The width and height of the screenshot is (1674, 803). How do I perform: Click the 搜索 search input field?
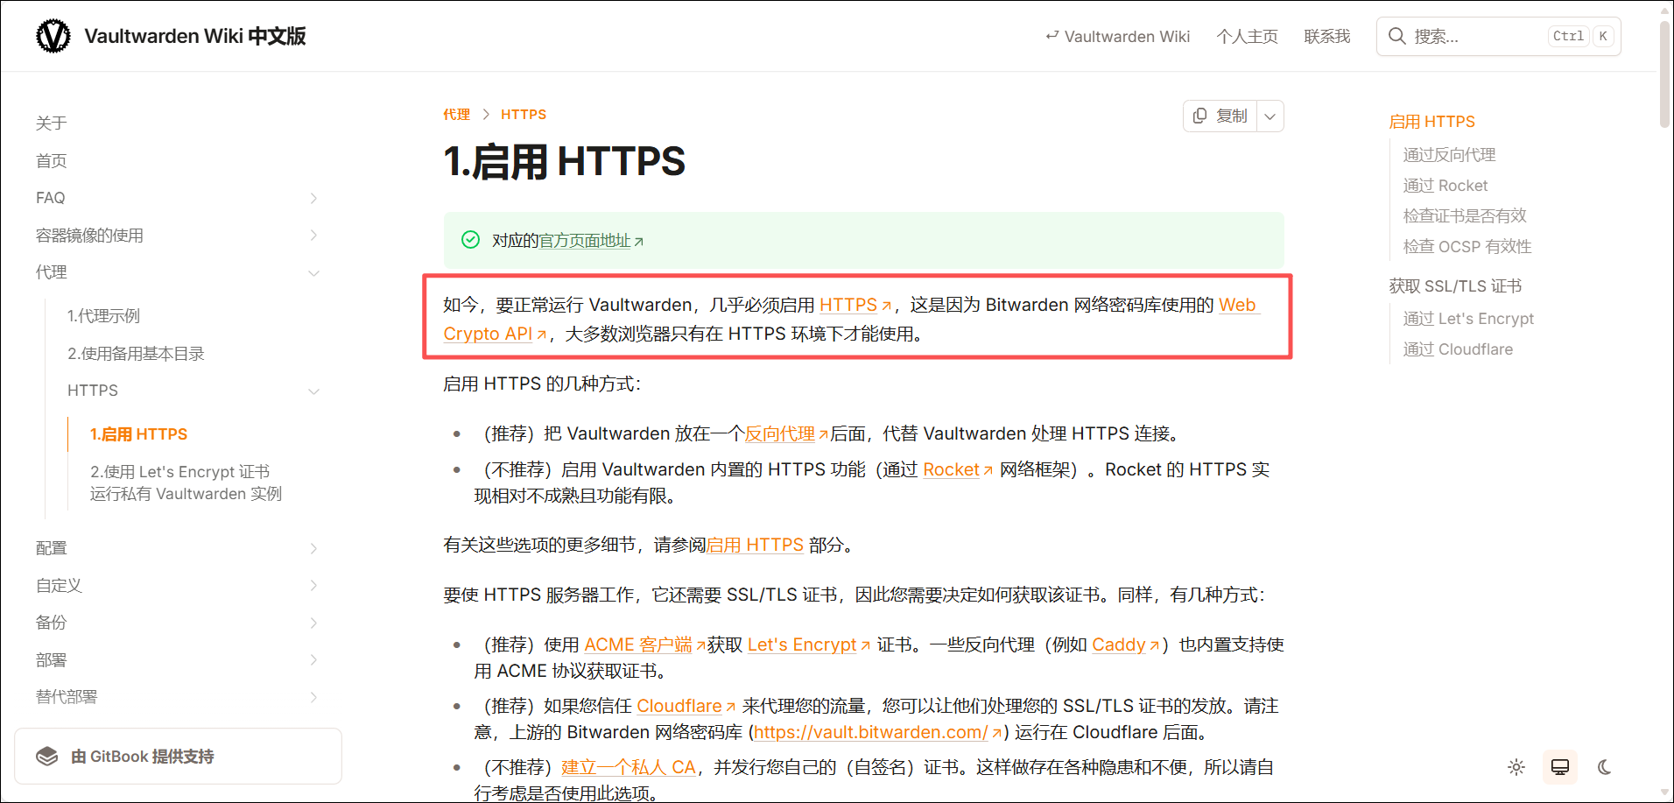tap(1478, 37)
